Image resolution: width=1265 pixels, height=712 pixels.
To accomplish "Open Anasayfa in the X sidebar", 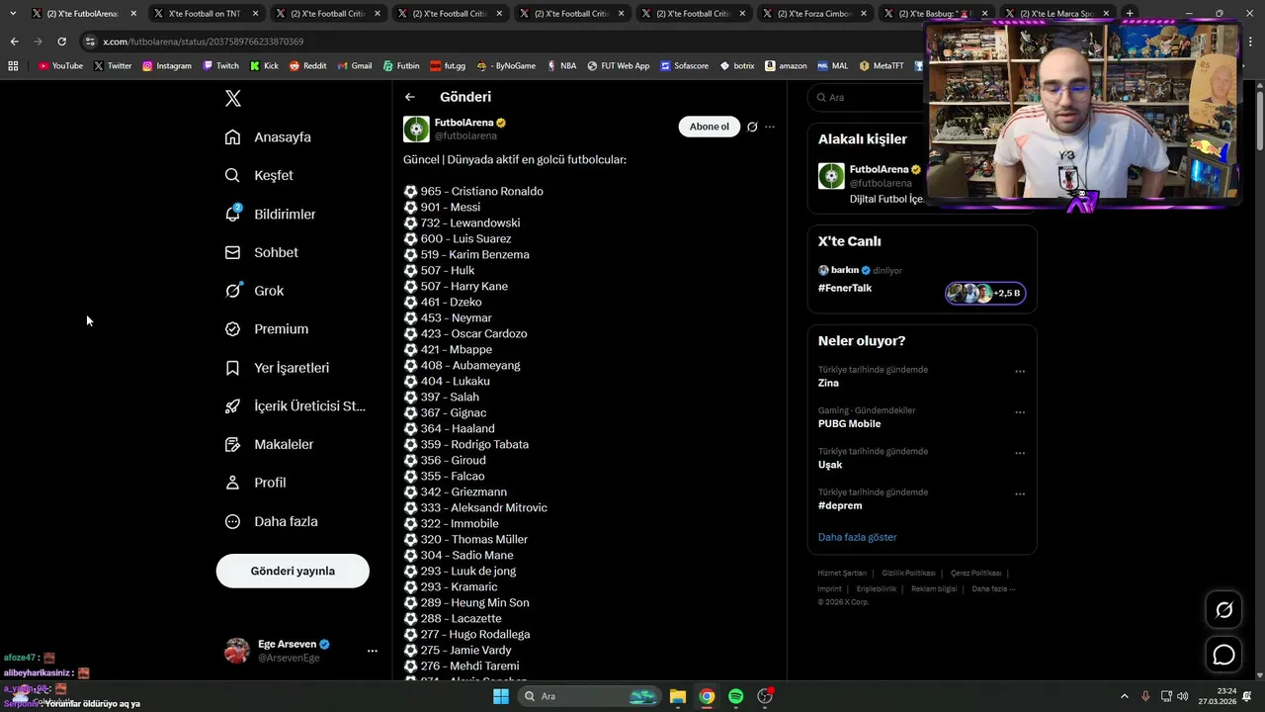I will click(268, 136).
